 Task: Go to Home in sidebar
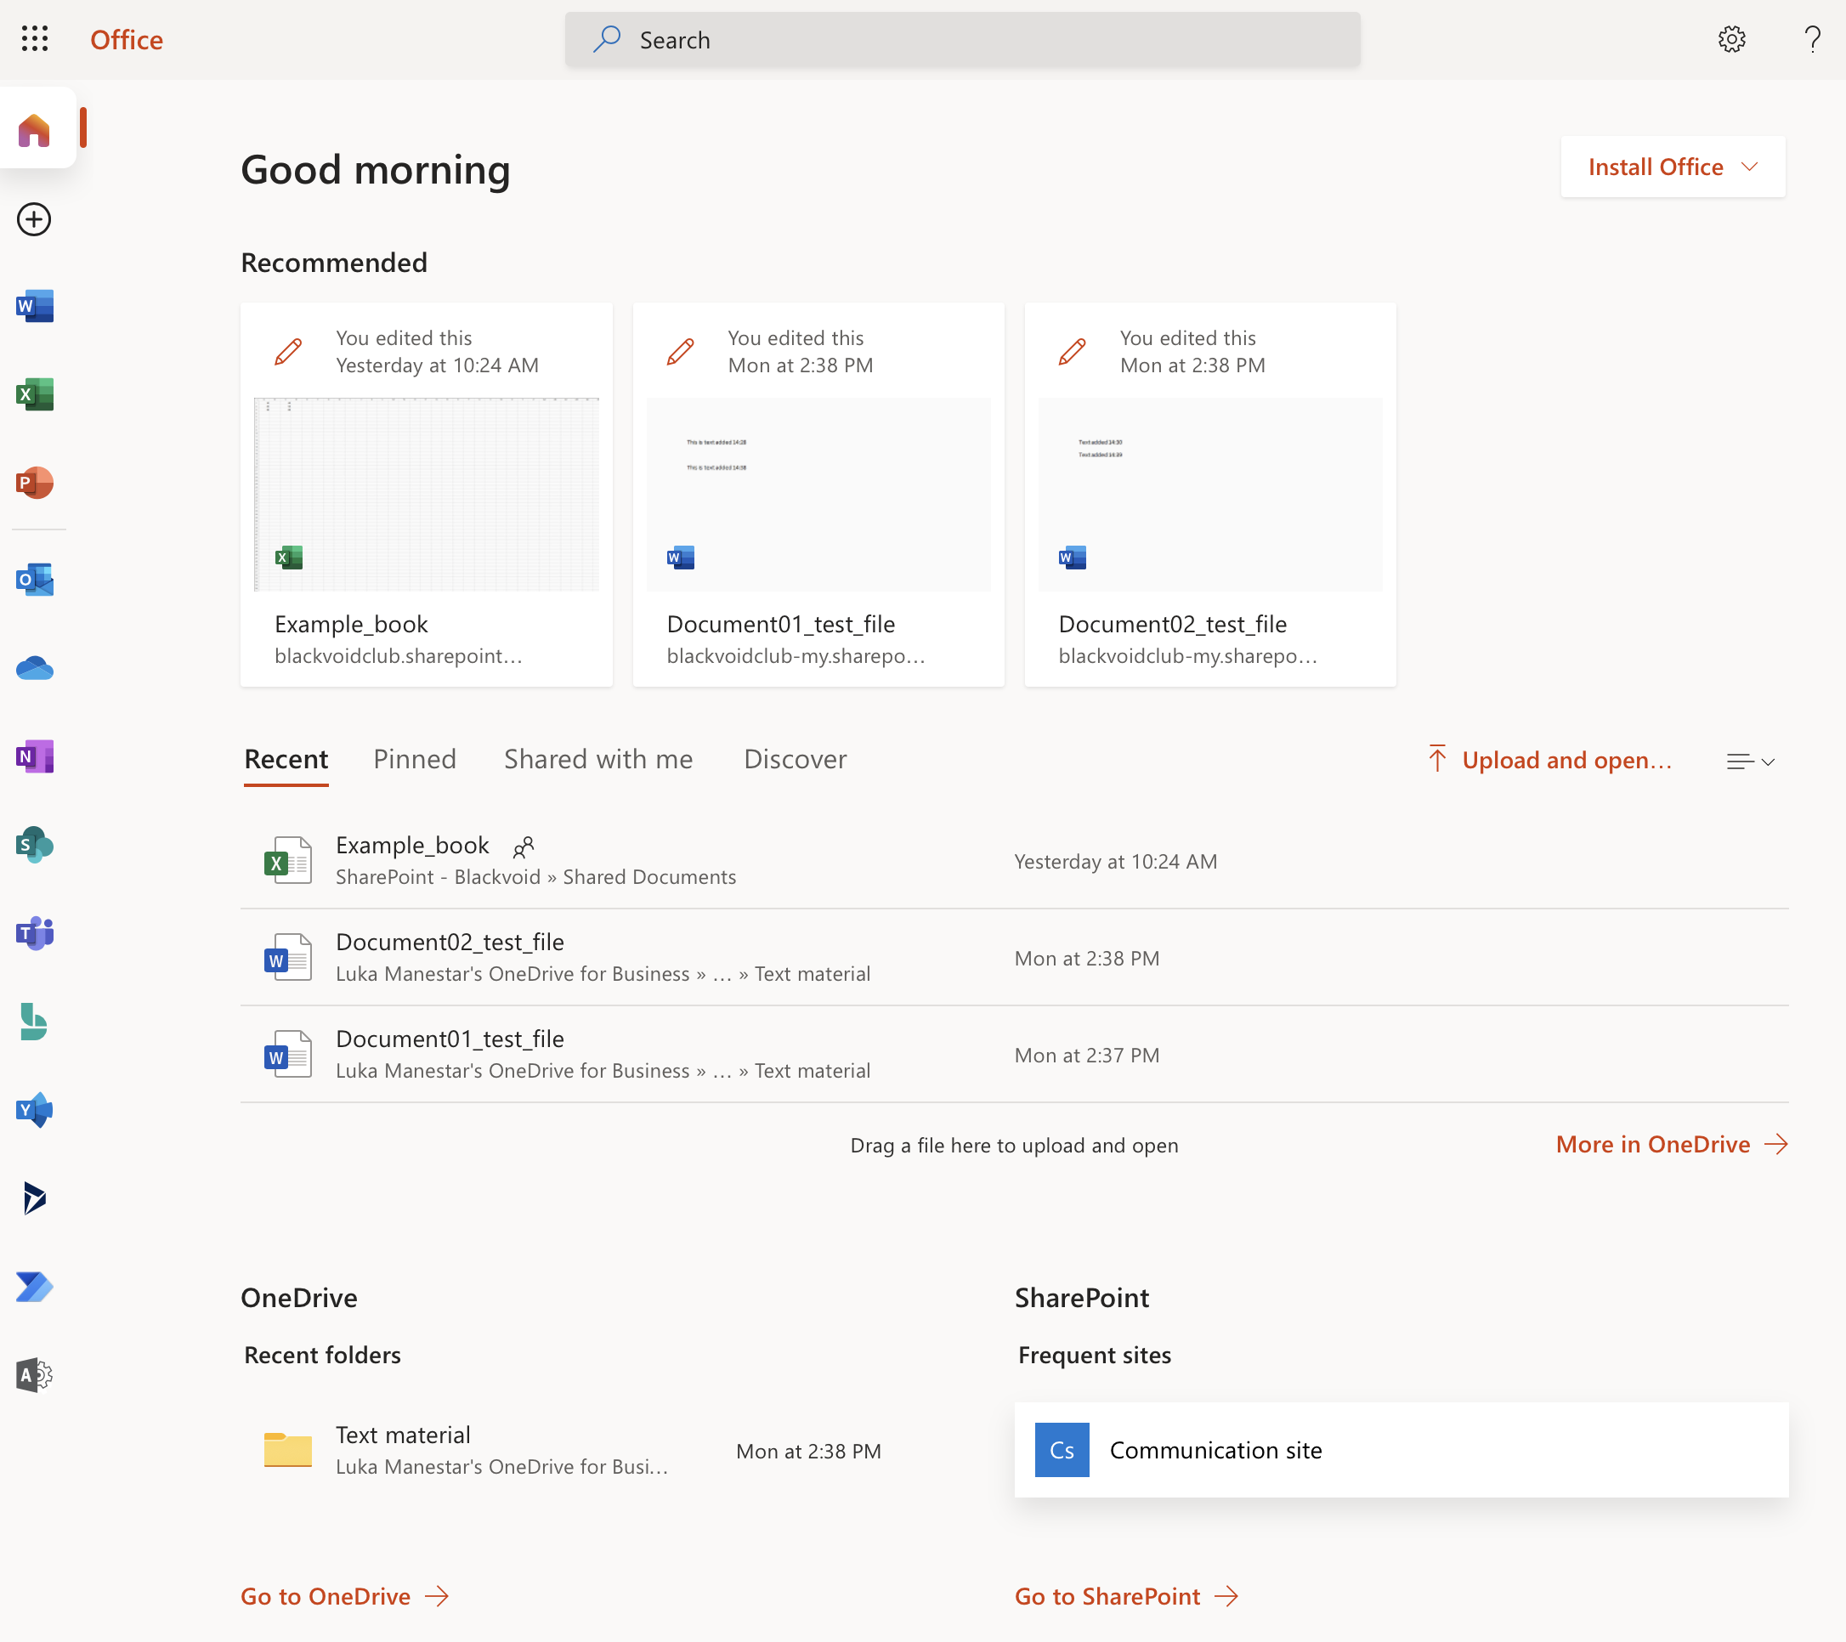[34, 130]
